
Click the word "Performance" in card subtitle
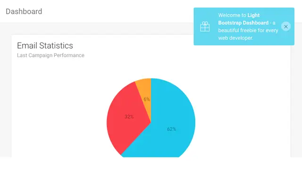coord(69,55)
